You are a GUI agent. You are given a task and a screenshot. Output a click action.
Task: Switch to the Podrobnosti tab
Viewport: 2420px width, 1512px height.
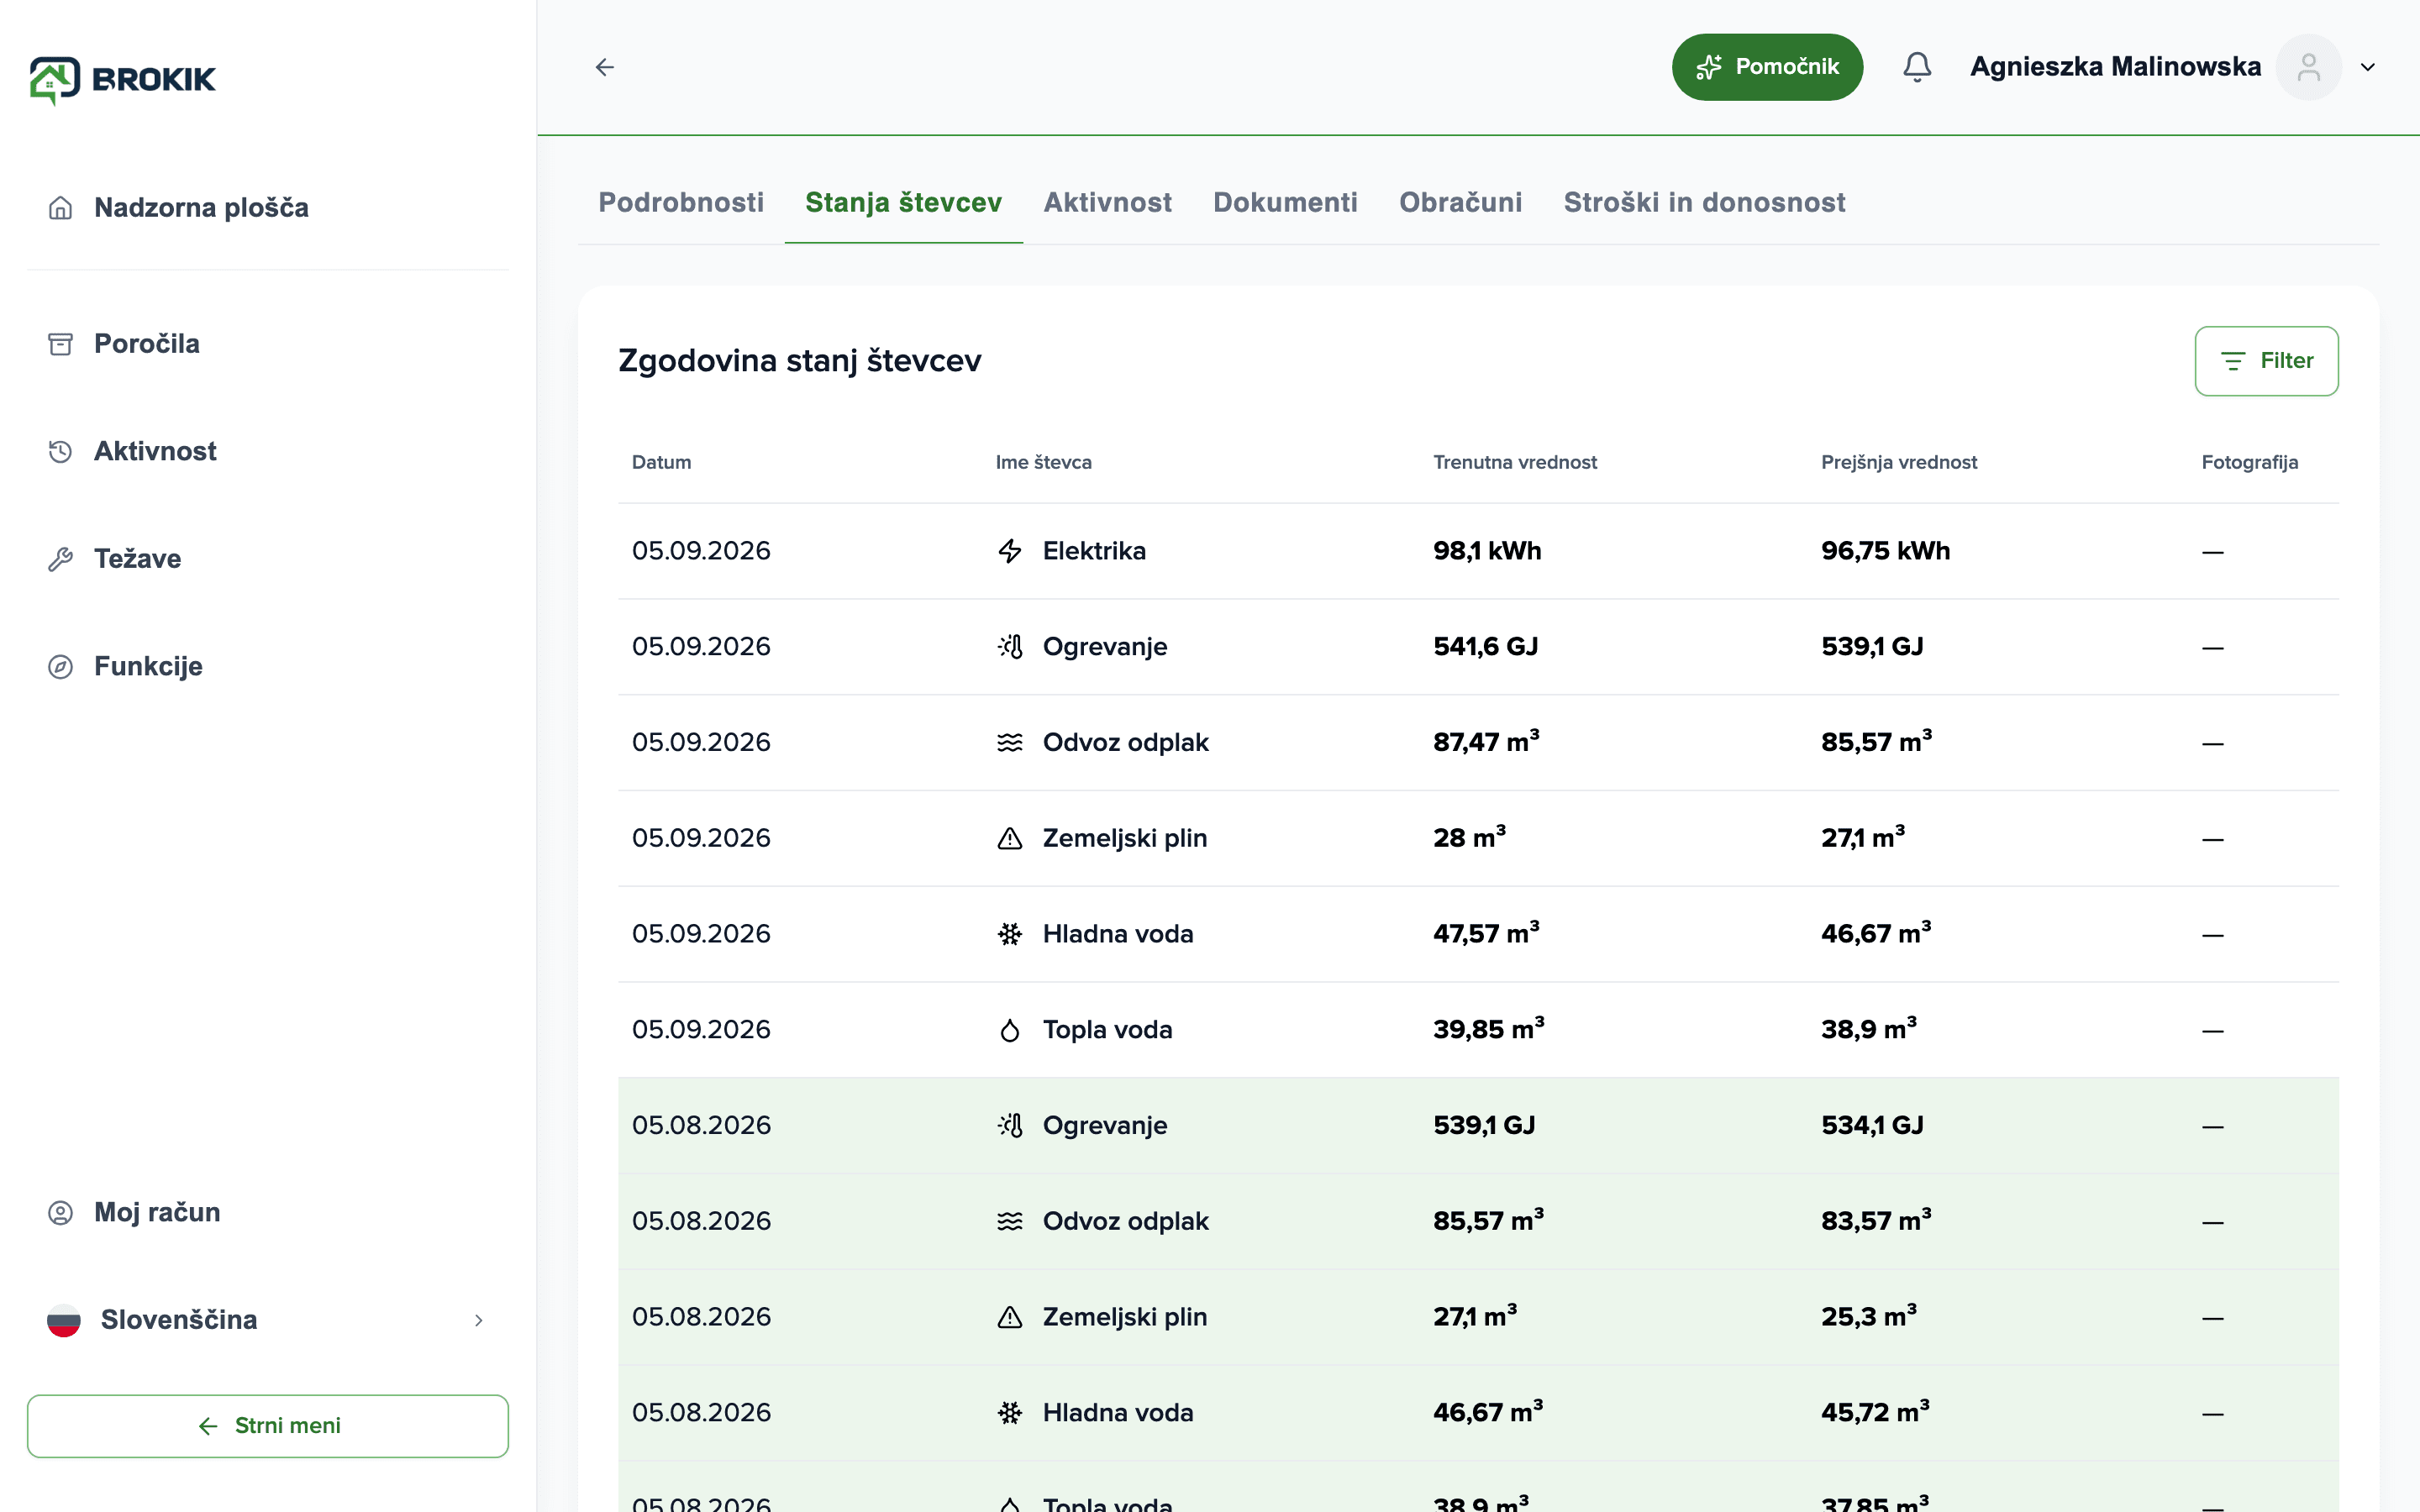pos(681,203)
